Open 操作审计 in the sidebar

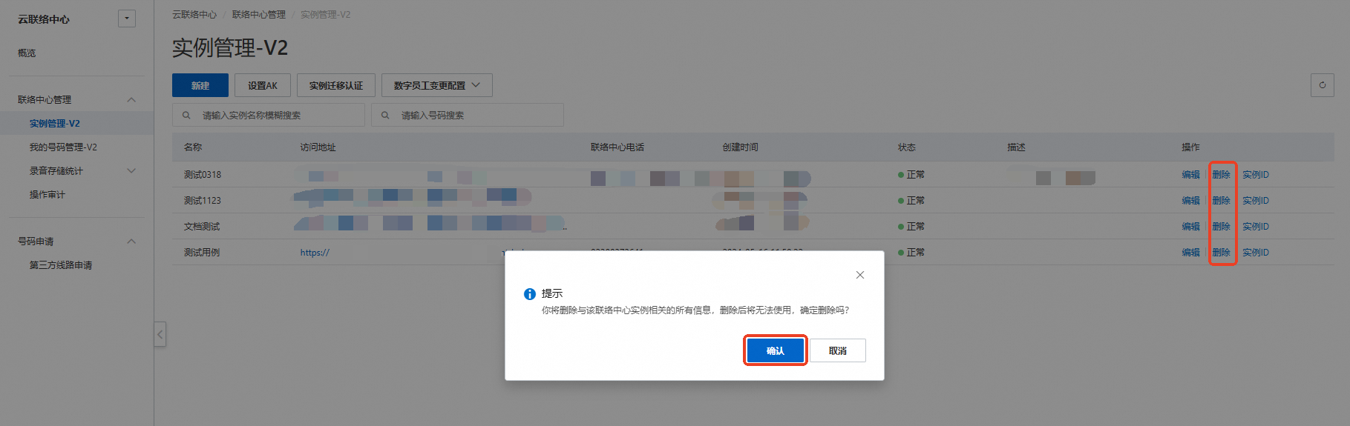(x=47, y=194)
